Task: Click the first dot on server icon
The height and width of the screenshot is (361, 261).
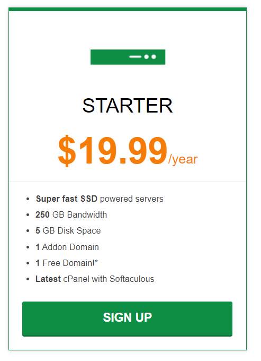Action: tap(147, 57)
